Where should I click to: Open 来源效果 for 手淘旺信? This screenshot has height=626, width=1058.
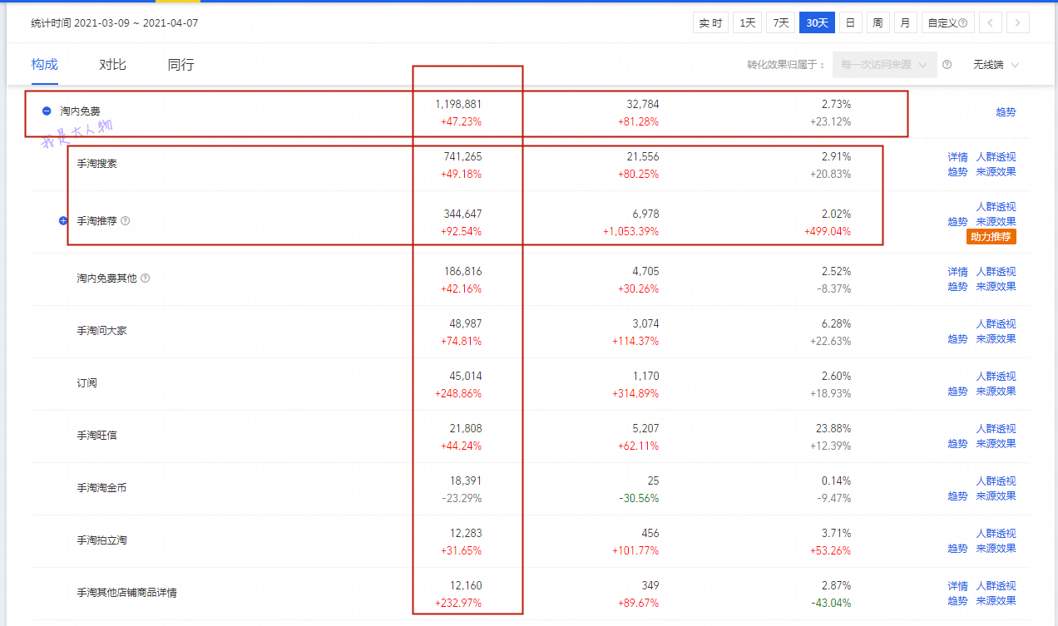point(996,444)
